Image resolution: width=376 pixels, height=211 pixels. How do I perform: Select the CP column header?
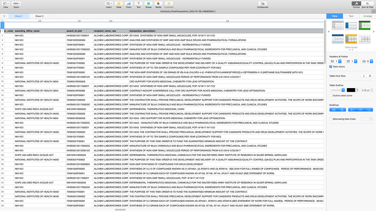click(79, 21)
